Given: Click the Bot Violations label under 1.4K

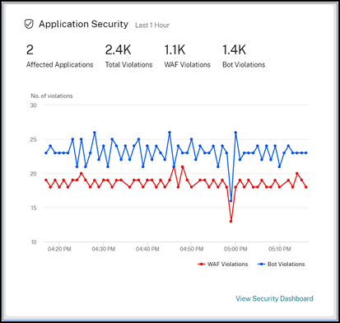Looking at the screenshot, I should pyautogui.click(x=244, y=65).
